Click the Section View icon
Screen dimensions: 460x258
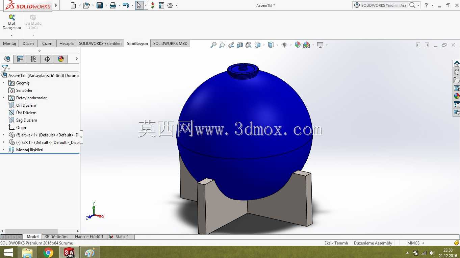240,45
